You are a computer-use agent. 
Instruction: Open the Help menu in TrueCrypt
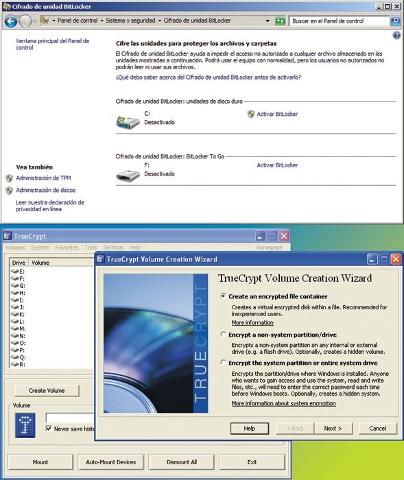tap(134, 248)
